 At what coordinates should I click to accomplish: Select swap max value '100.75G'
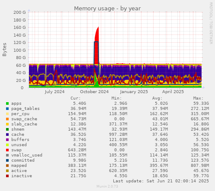[200, 150]
